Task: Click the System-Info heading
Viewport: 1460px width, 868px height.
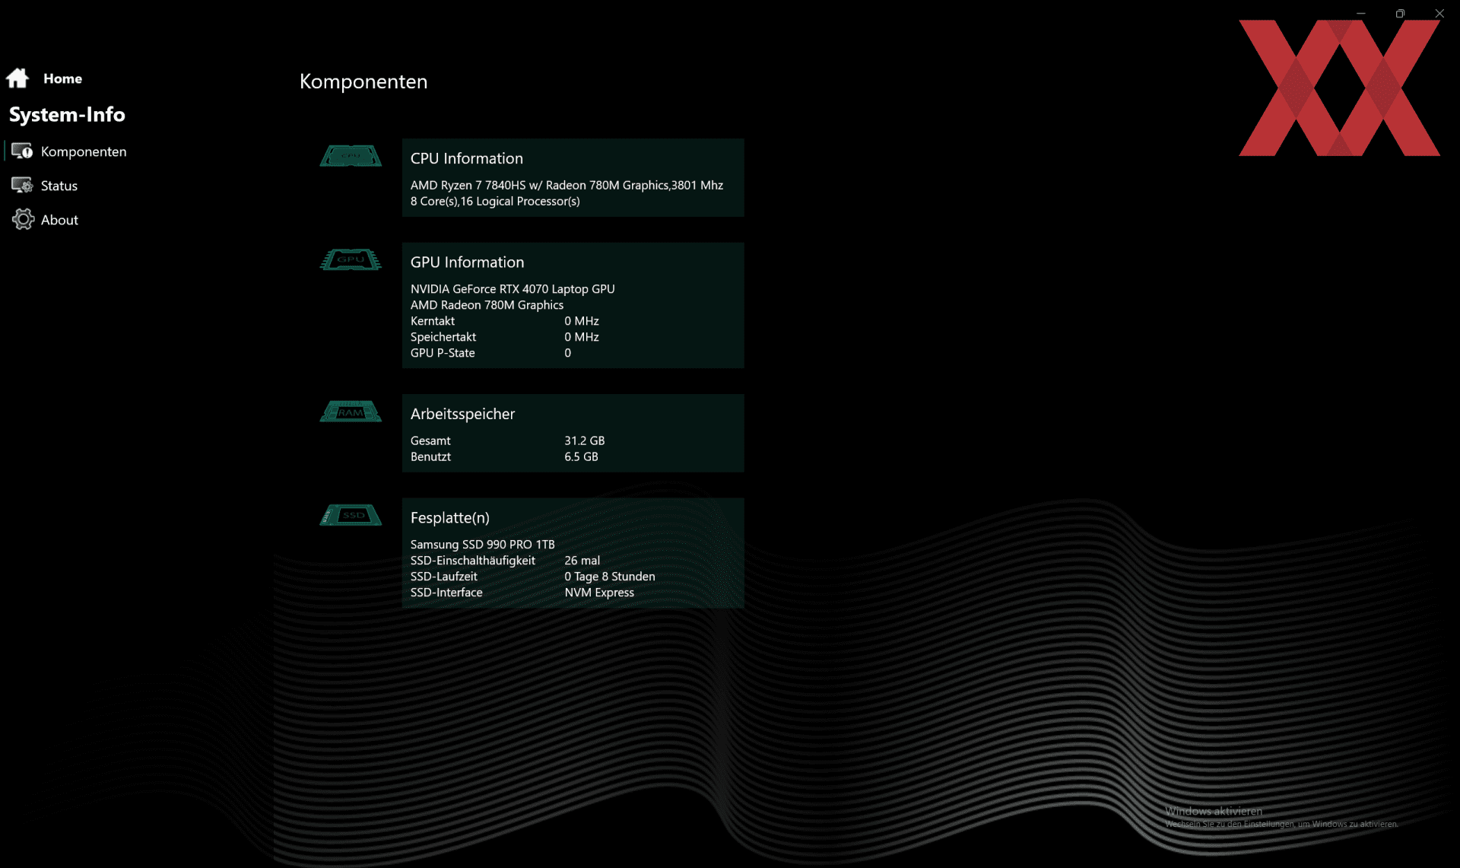Action: coord(67,114)
